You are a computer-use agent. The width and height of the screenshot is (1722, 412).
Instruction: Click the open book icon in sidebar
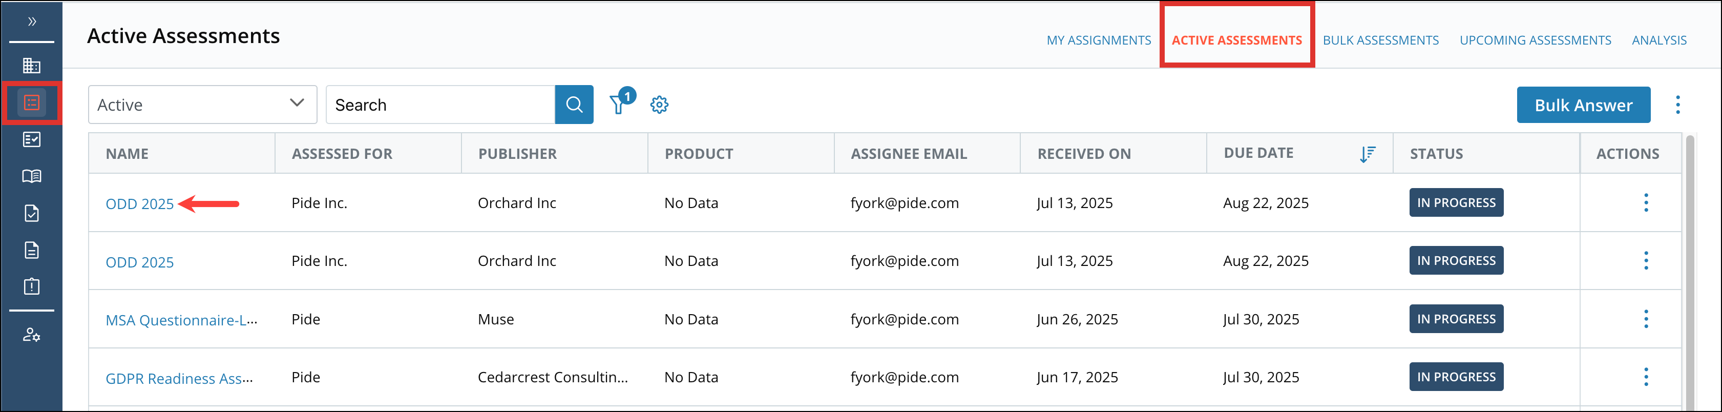click(x=31, y=177)
